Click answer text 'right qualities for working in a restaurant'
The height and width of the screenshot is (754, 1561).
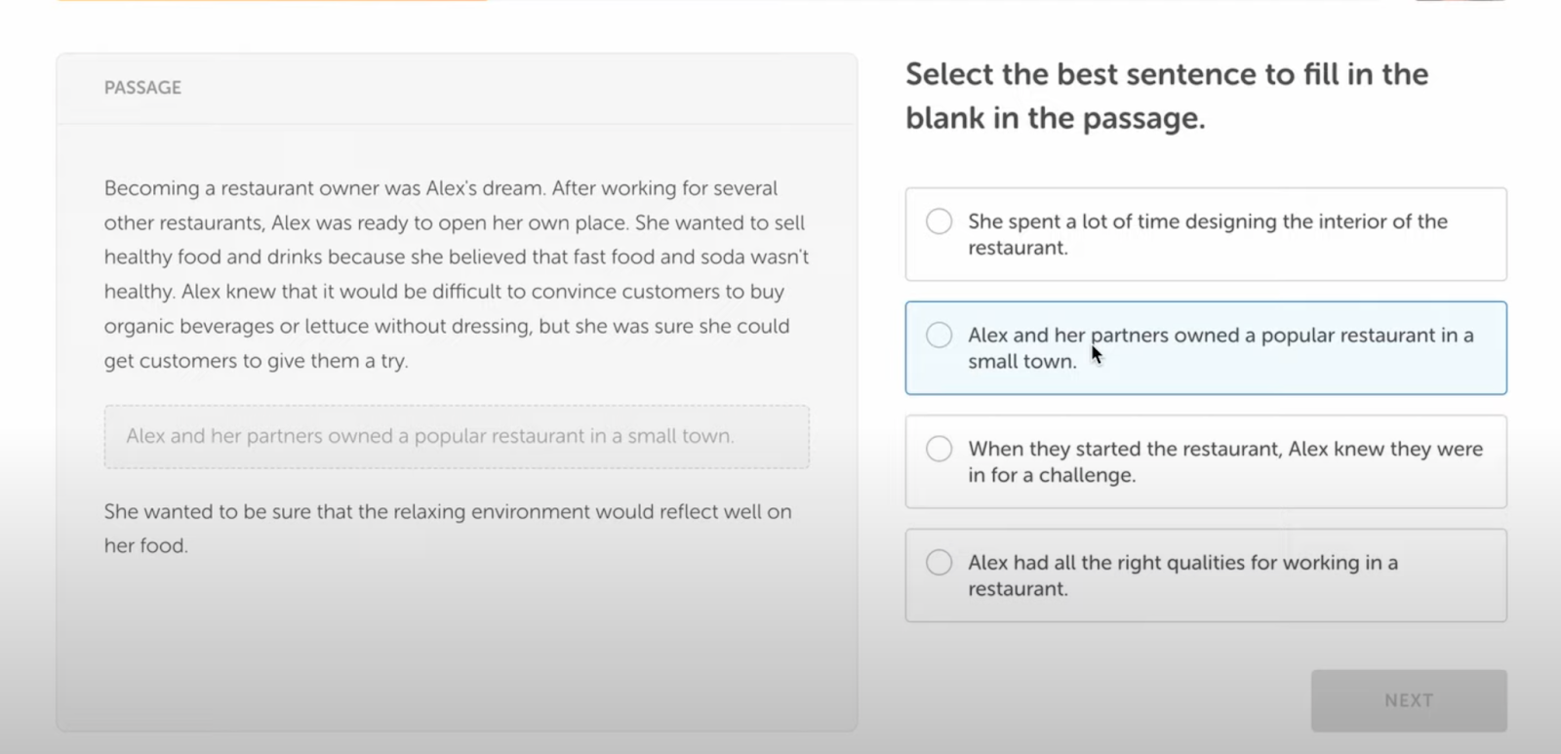(x=1182, y=575)
